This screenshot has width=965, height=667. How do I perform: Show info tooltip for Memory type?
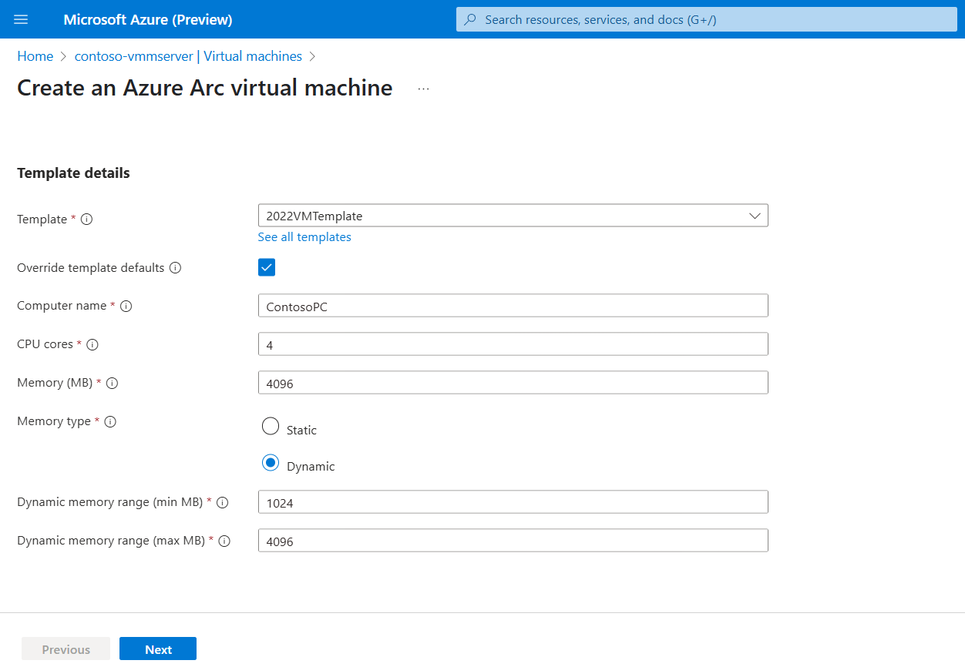click(110, 421)
